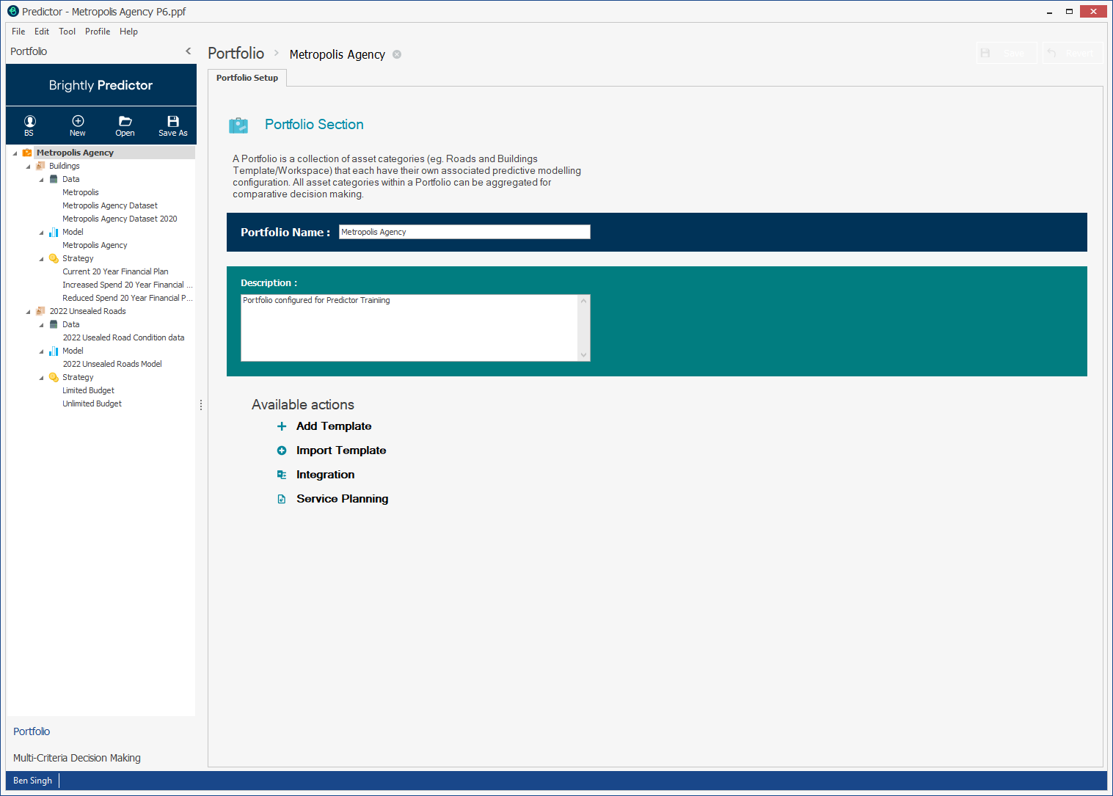Select Current 20 Year Financial Plan
The image size is (1113, 796).
coord(115,271)
